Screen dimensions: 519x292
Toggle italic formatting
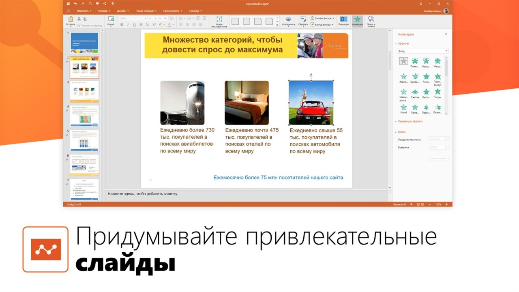coord(128,25)
